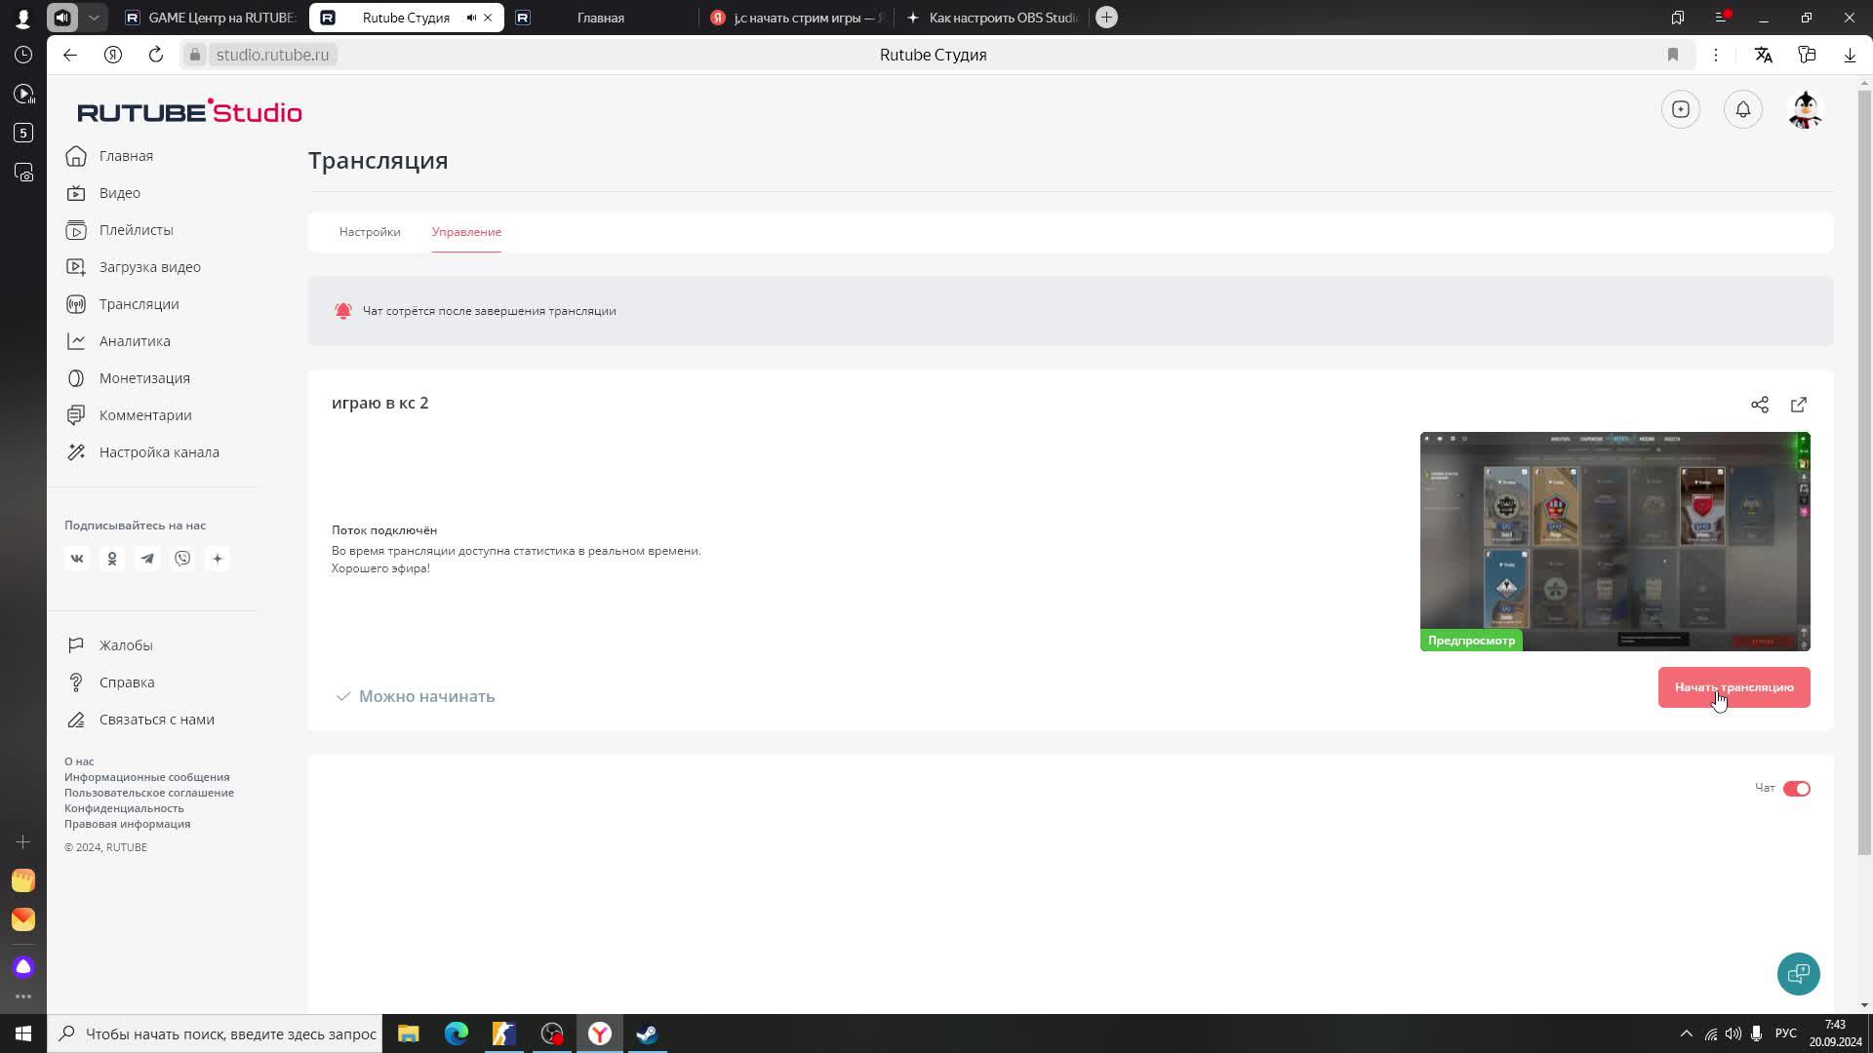Expand hidden system tray icons
The image size is (1873, 1053).
(x=1686, y=1033)
